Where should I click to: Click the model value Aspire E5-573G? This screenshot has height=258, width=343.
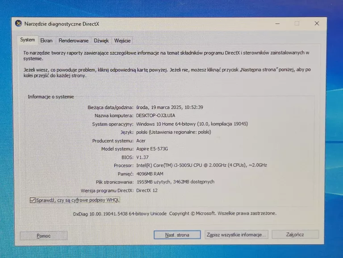click(152, 149)
